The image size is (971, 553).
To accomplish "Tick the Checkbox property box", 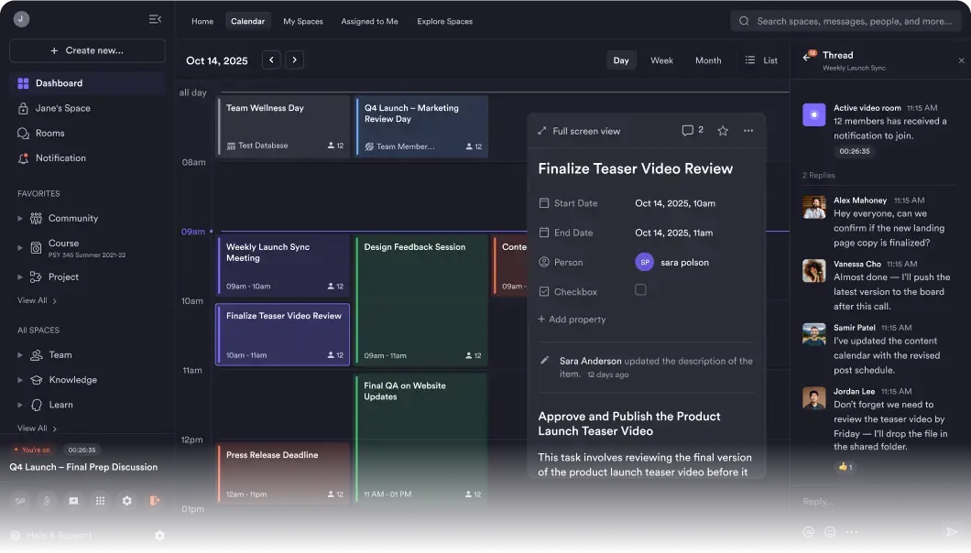I will pos(640,290).
